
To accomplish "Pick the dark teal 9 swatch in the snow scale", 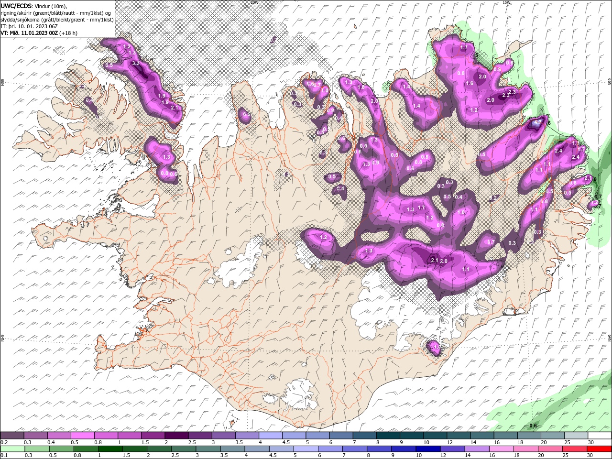I will [x=412, y=435].
